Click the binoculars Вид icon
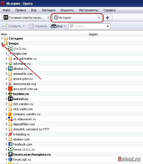 point(54,26)
